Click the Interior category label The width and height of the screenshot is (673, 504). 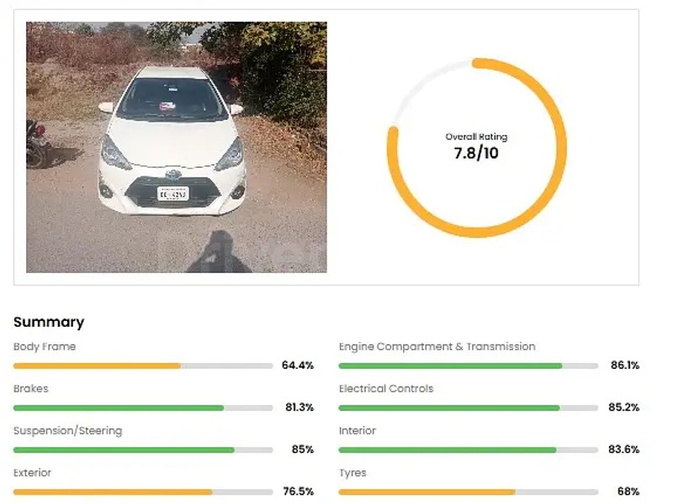(358, 430)
